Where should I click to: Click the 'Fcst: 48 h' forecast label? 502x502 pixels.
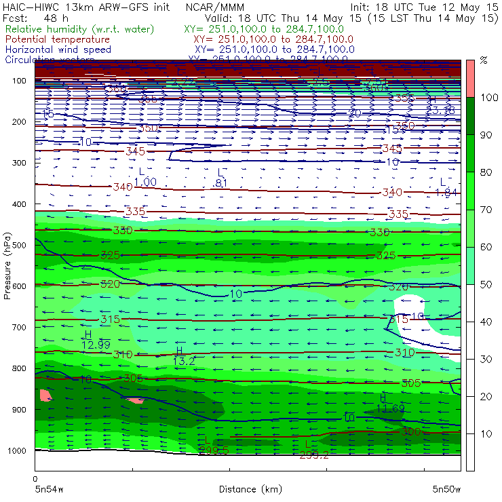[35, 18]
